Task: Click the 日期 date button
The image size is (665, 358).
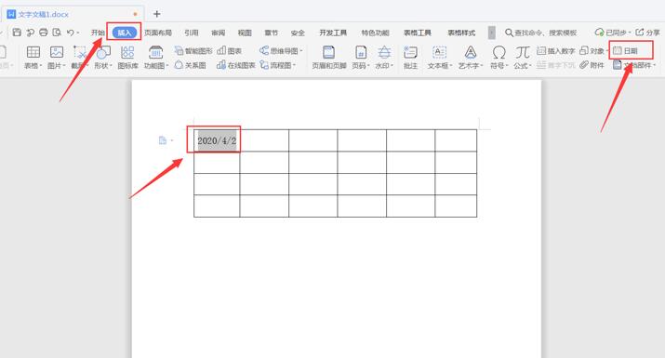Action: [626, 51]
